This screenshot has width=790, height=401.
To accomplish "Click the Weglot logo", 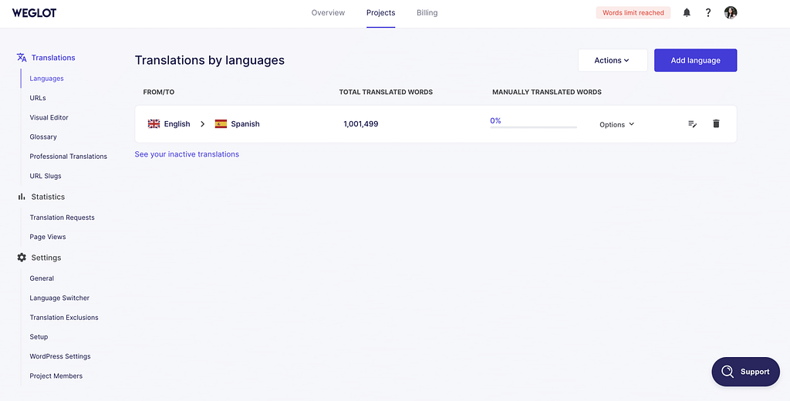I will pyautogui.click(x=34, y=13).
